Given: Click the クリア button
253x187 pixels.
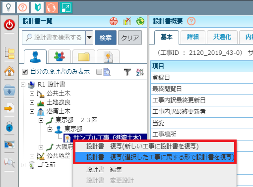Looking at the screenshot, I should click(x=130, y=38).
